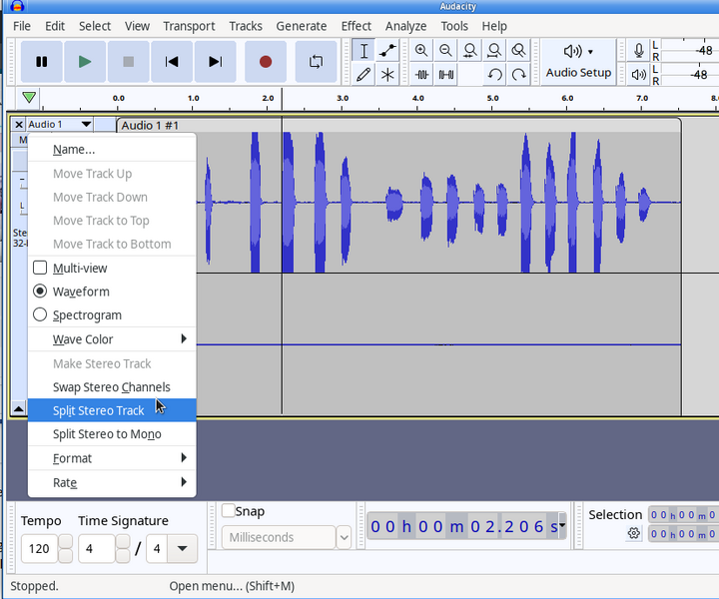Choose Split Stereo to Mono
Viewport: 719px width, 599px height.
coord(112,434)
